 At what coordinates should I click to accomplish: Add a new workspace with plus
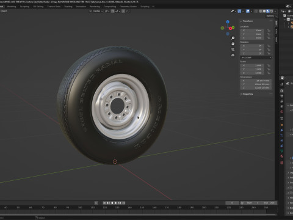153,7
